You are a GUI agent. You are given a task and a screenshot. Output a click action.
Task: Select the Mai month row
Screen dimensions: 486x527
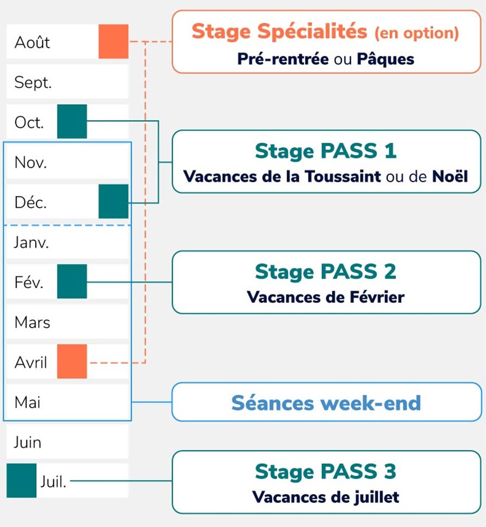coord(67,402)
